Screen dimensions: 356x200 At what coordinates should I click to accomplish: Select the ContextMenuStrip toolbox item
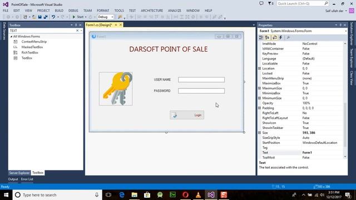point(34,42)
